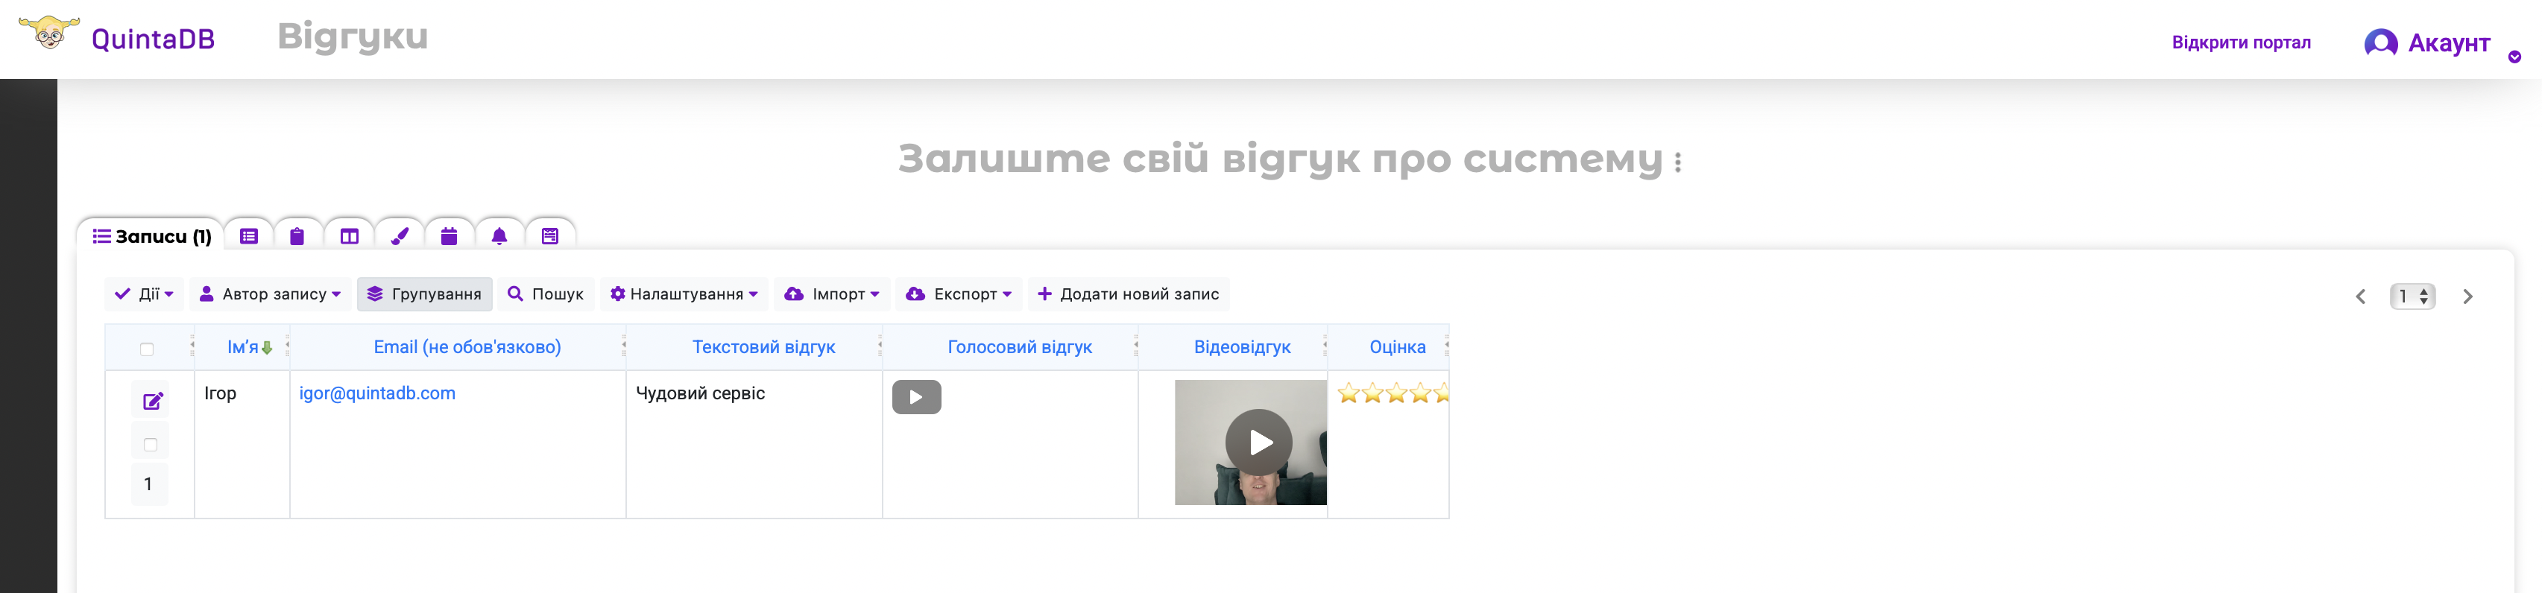Open the calendar tab icon
This screenshot has width=2542, height=593.
pos(449,236)
